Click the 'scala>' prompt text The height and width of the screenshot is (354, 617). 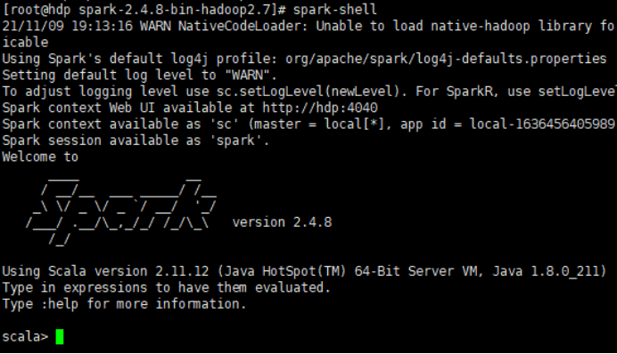25,337
